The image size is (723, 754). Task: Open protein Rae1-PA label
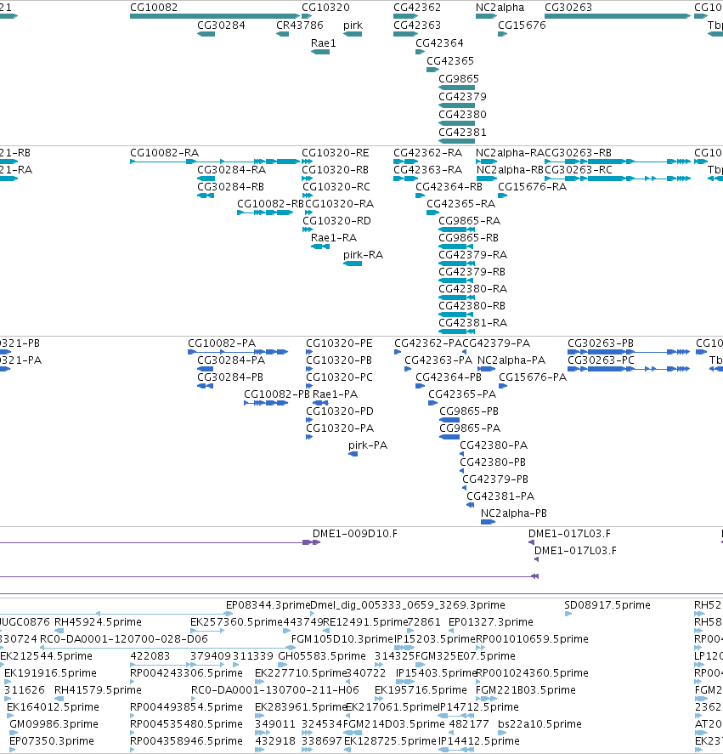335,394
